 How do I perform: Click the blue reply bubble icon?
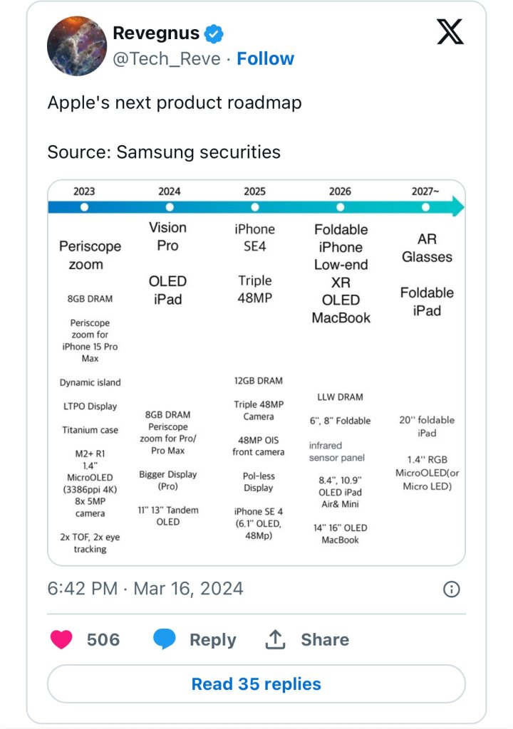[165, 639]
